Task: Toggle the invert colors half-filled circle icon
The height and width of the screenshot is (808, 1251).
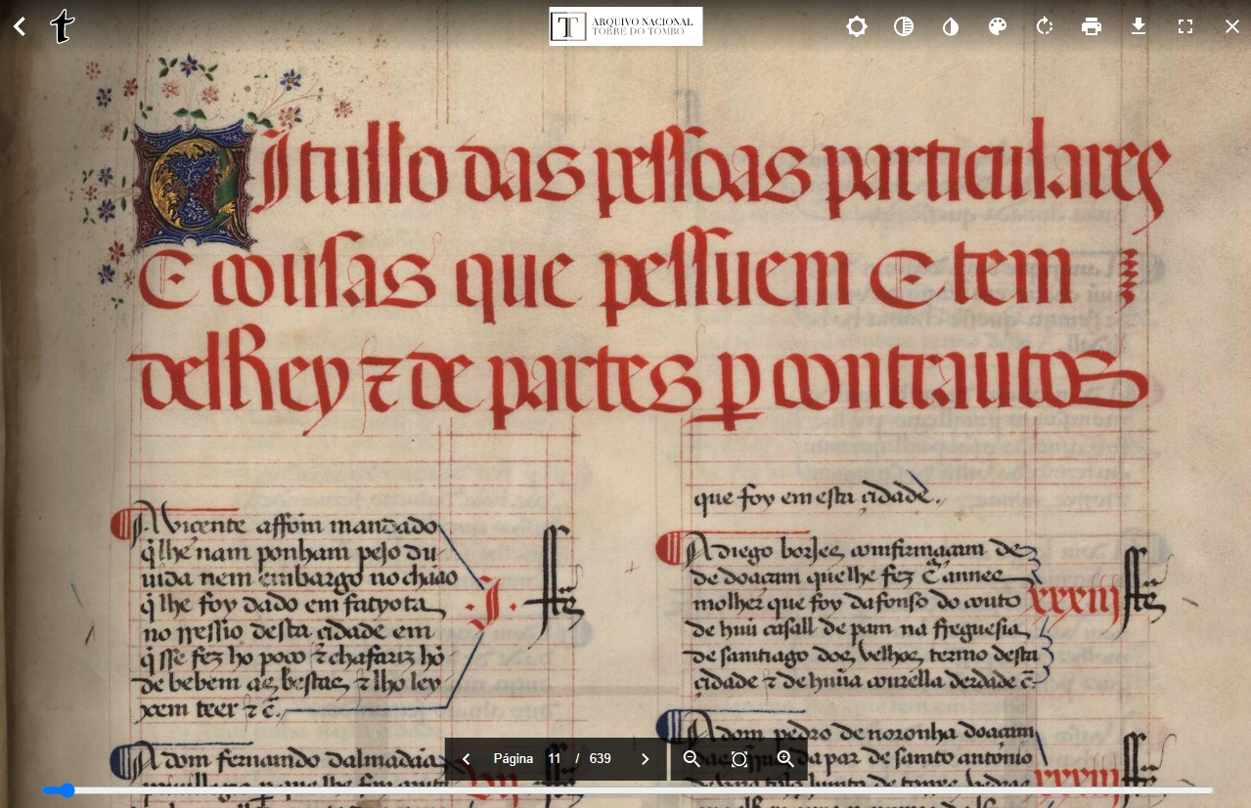Action: (951, 26)
